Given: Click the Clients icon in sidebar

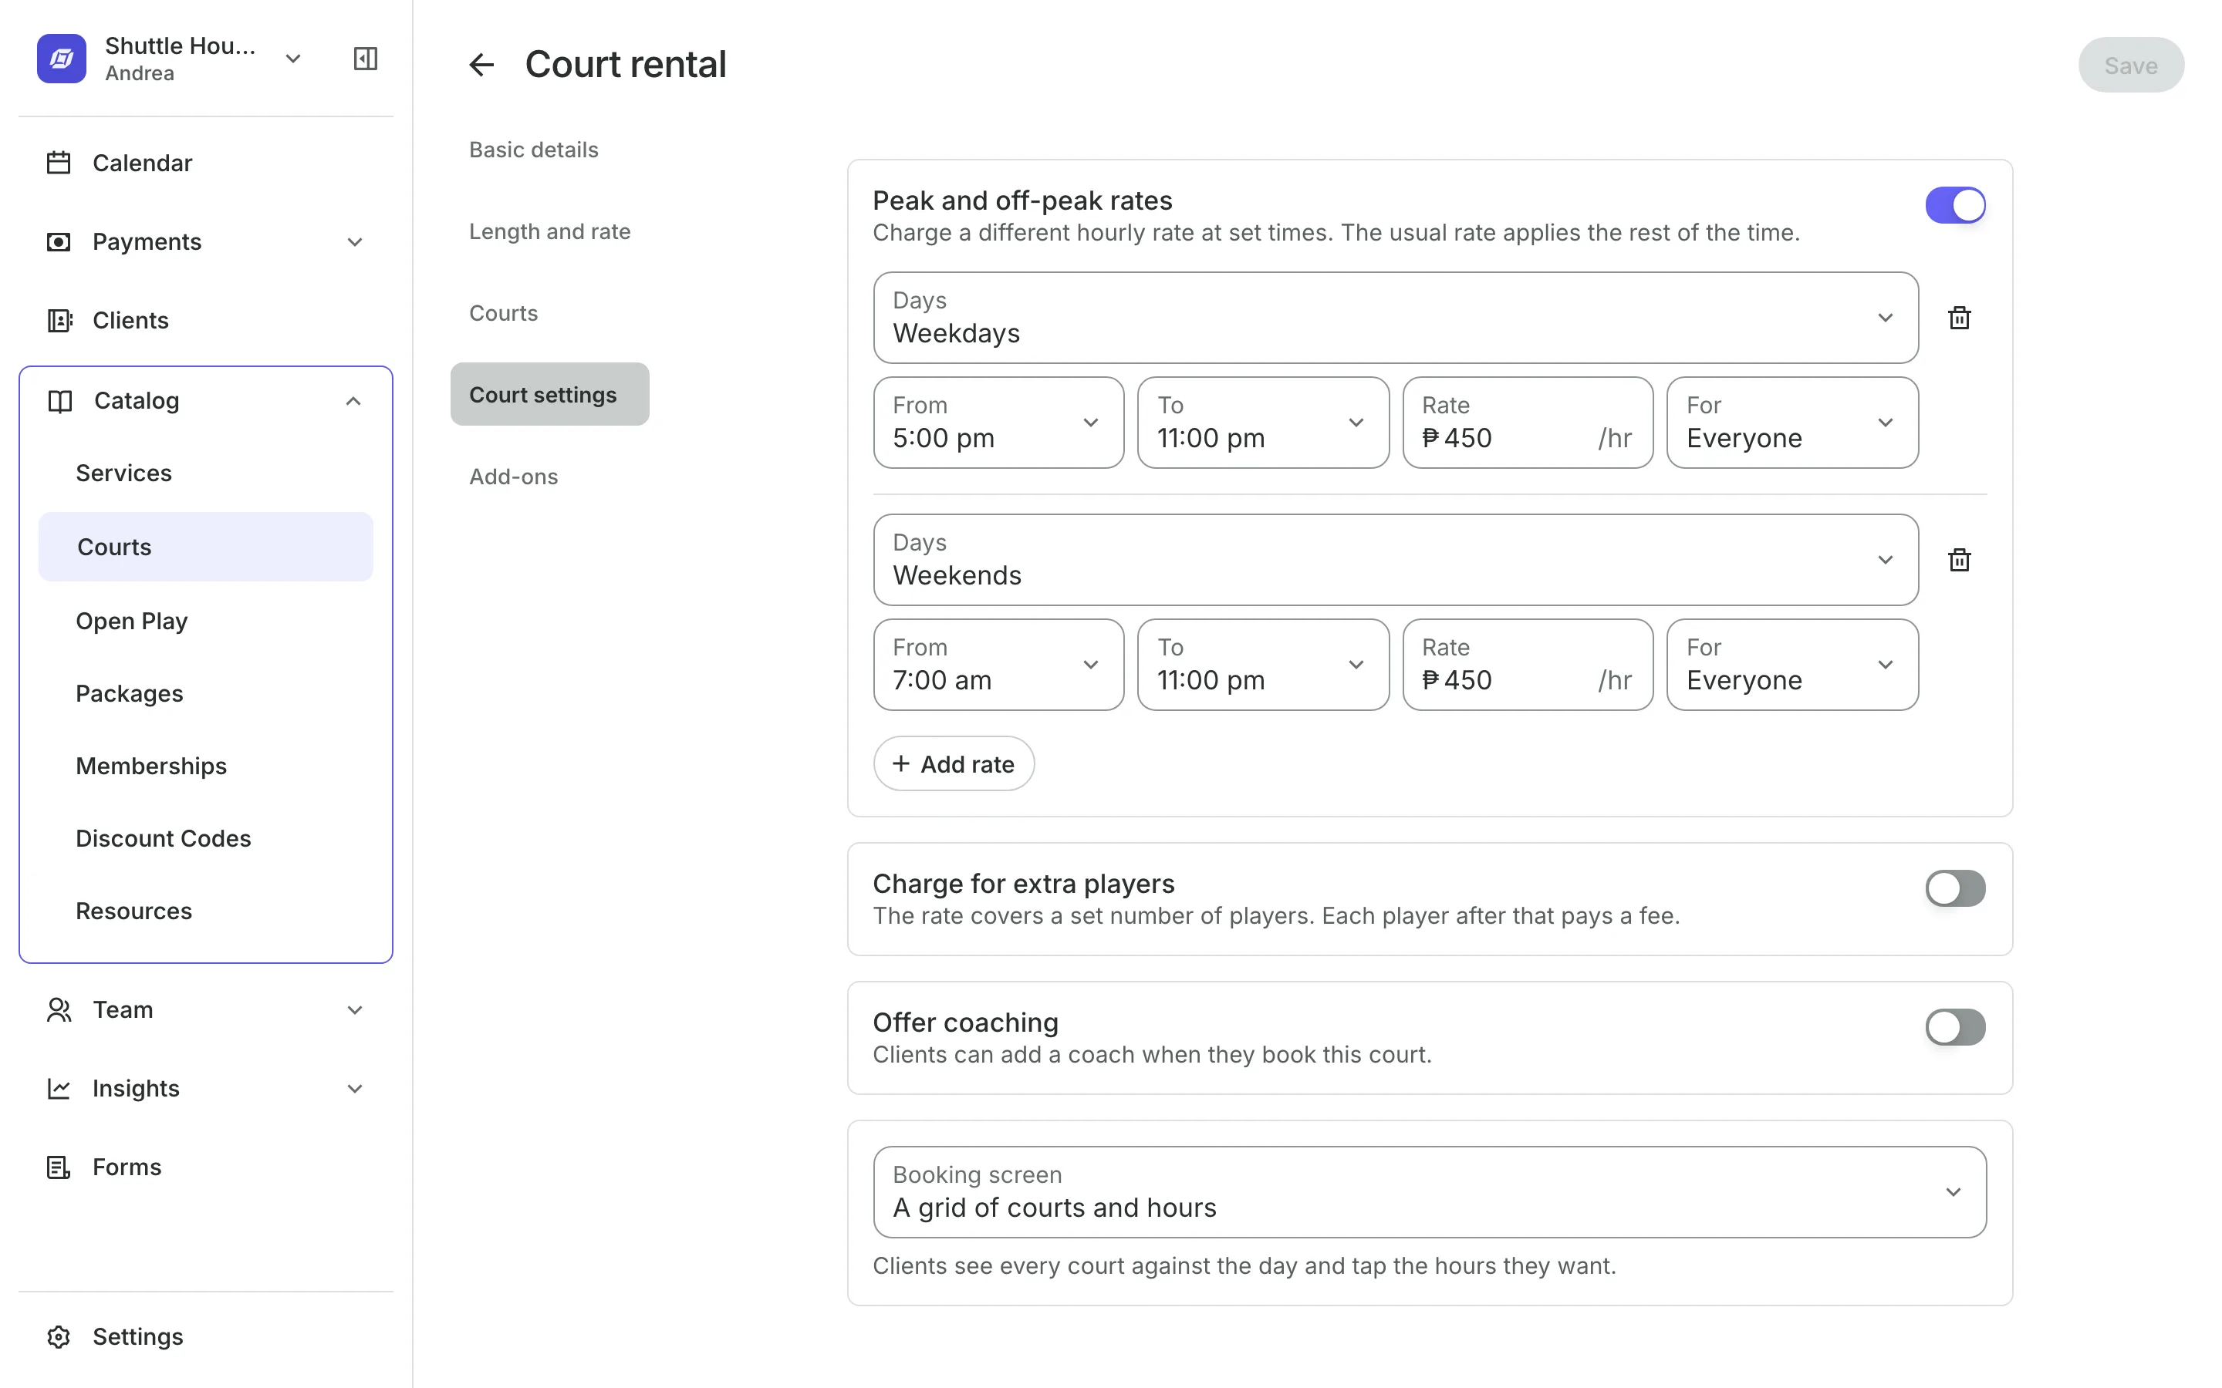Looking at the screenshot, I should [59, 320].
